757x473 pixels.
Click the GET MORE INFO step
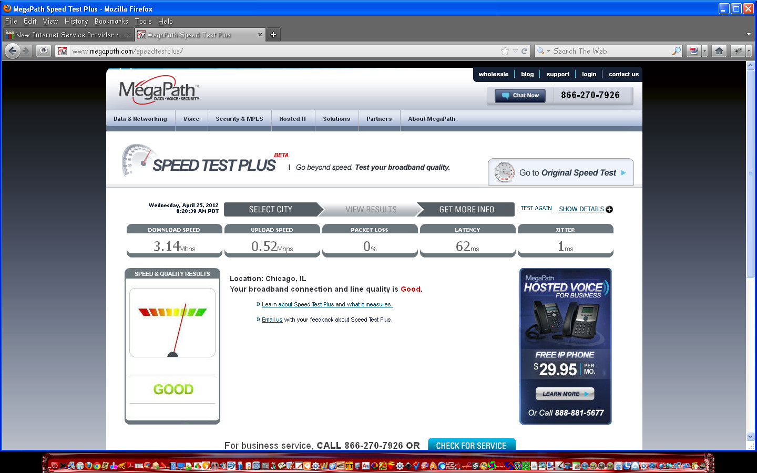(x=466, y=209)
